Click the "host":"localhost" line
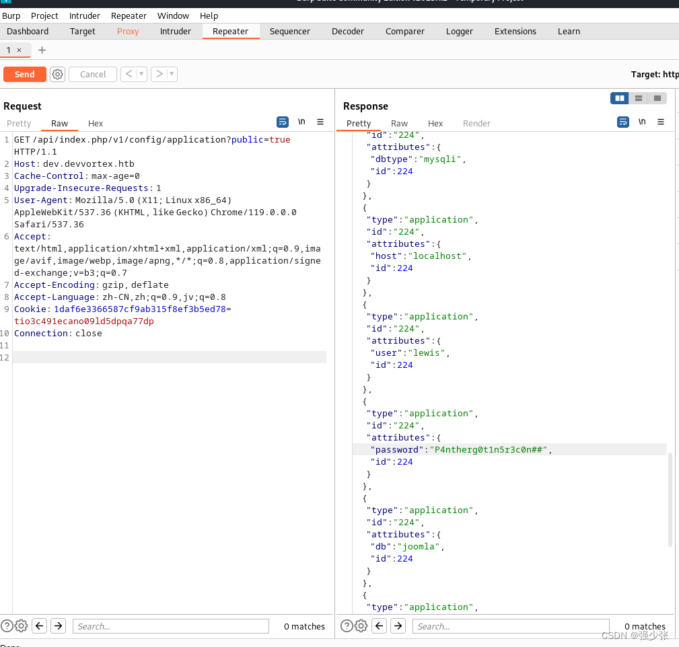This screenshot has width=679, height=647. click(x=421, y=256)
